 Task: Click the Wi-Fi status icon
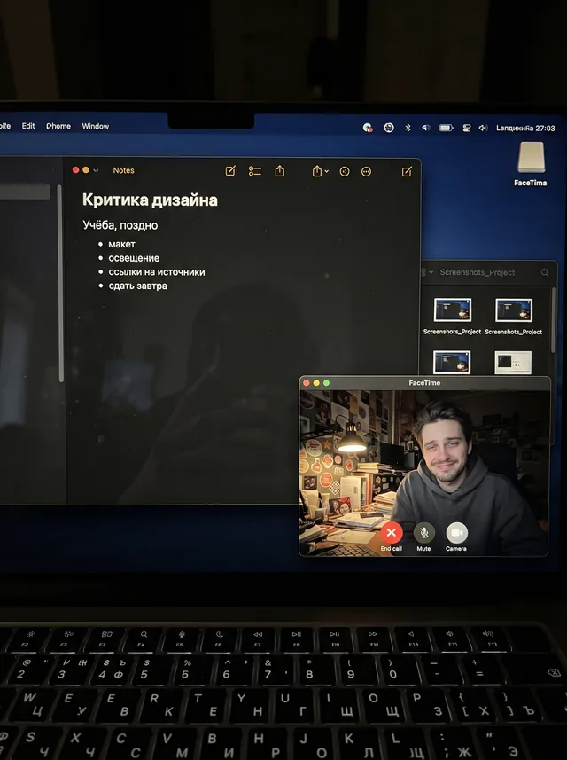click(426, 128)
